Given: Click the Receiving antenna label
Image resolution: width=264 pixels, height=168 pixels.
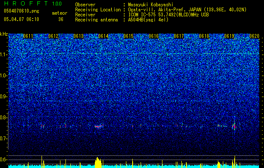Looking at the screenshot, I should 97,20.
